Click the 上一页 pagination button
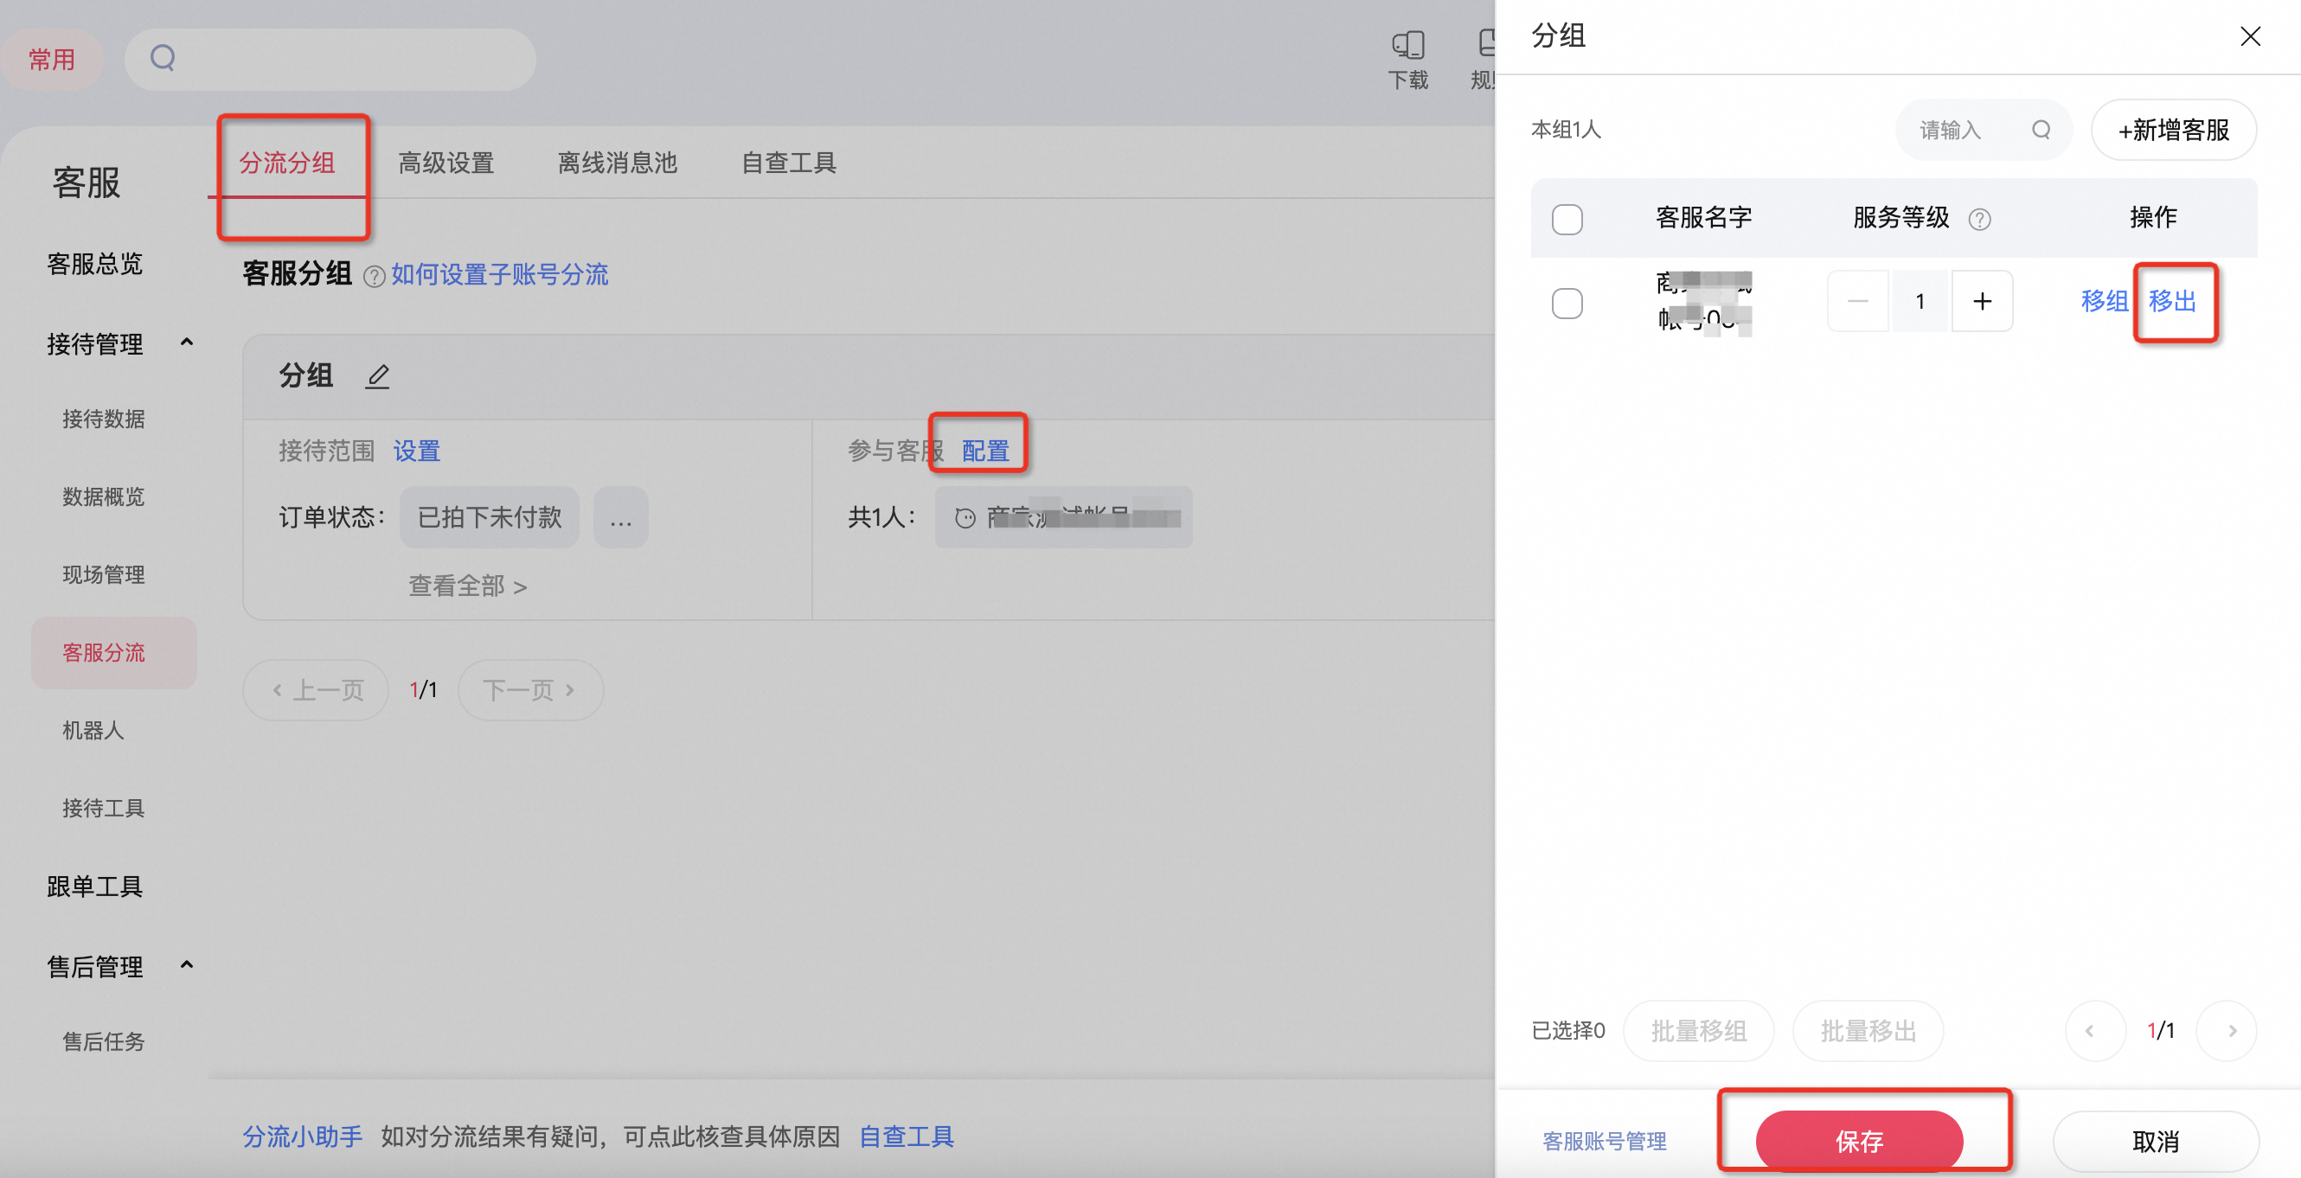The width and height of the screenshot is (2301, 1178). click(x=316, y=689)
